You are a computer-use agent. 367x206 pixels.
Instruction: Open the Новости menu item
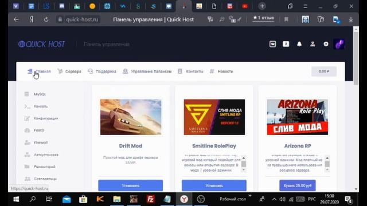[221, 71]
